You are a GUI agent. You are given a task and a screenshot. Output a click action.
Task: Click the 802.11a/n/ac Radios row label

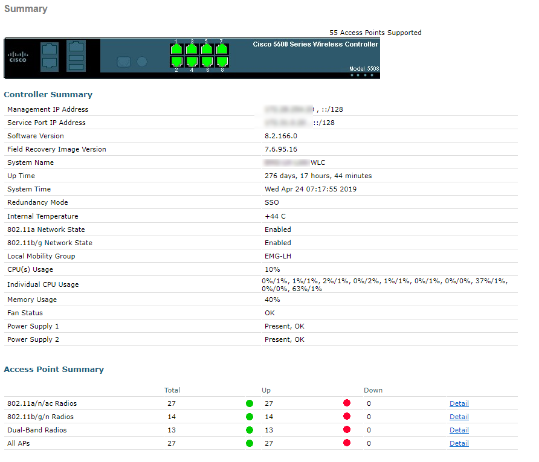(x=42, y=403)
